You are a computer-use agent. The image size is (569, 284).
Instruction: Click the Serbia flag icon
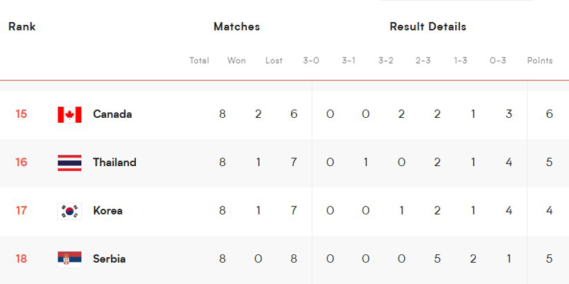(x=69, y=259)
